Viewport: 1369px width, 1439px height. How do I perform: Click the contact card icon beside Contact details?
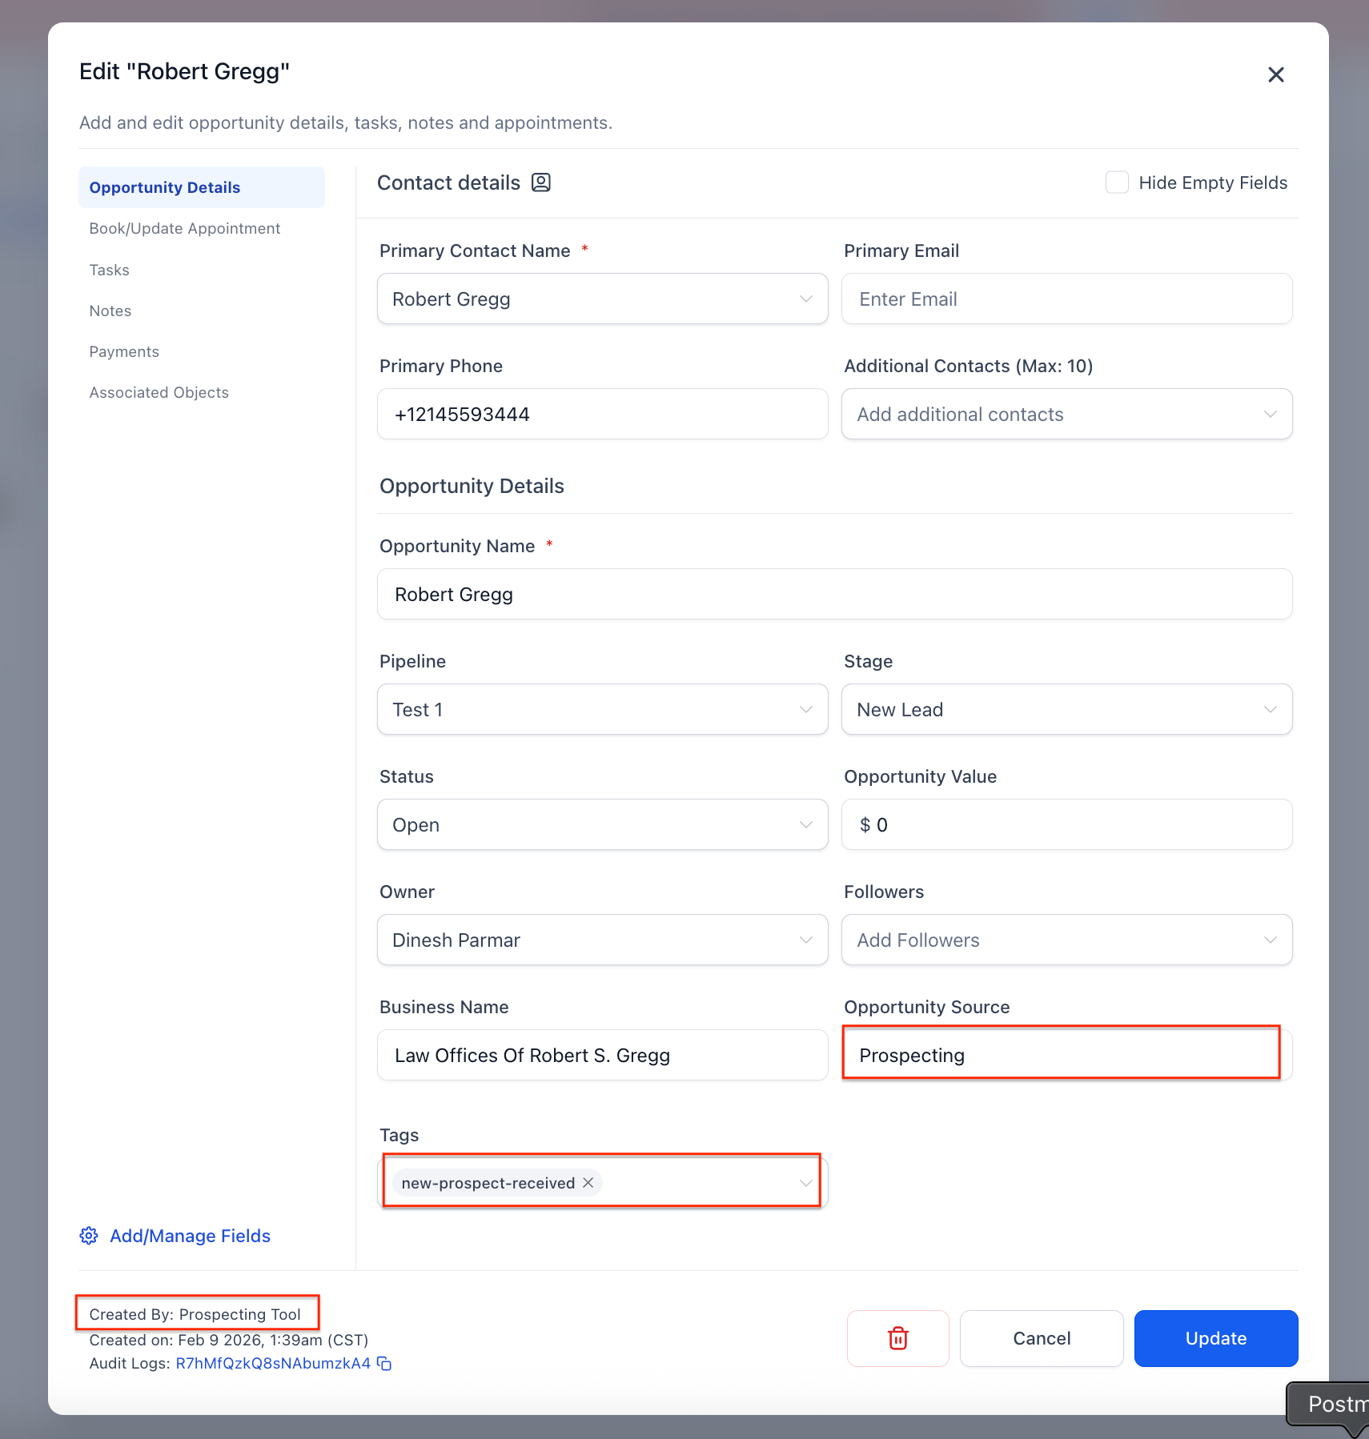[541, 182]
